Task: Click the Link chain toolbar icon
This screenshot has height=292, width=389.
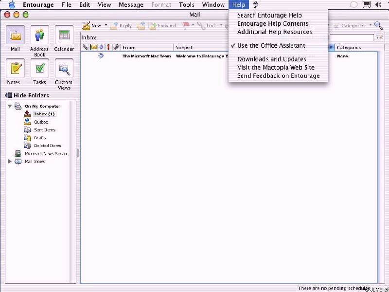Action: coord(201,26)
